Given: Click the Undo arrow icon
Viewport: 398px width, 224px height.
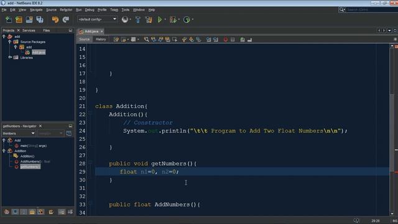Looking at the screenshot, I should 55,19.
